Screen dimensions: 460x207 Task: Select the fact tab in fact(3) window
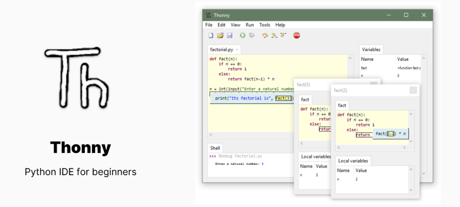[305, 99]
